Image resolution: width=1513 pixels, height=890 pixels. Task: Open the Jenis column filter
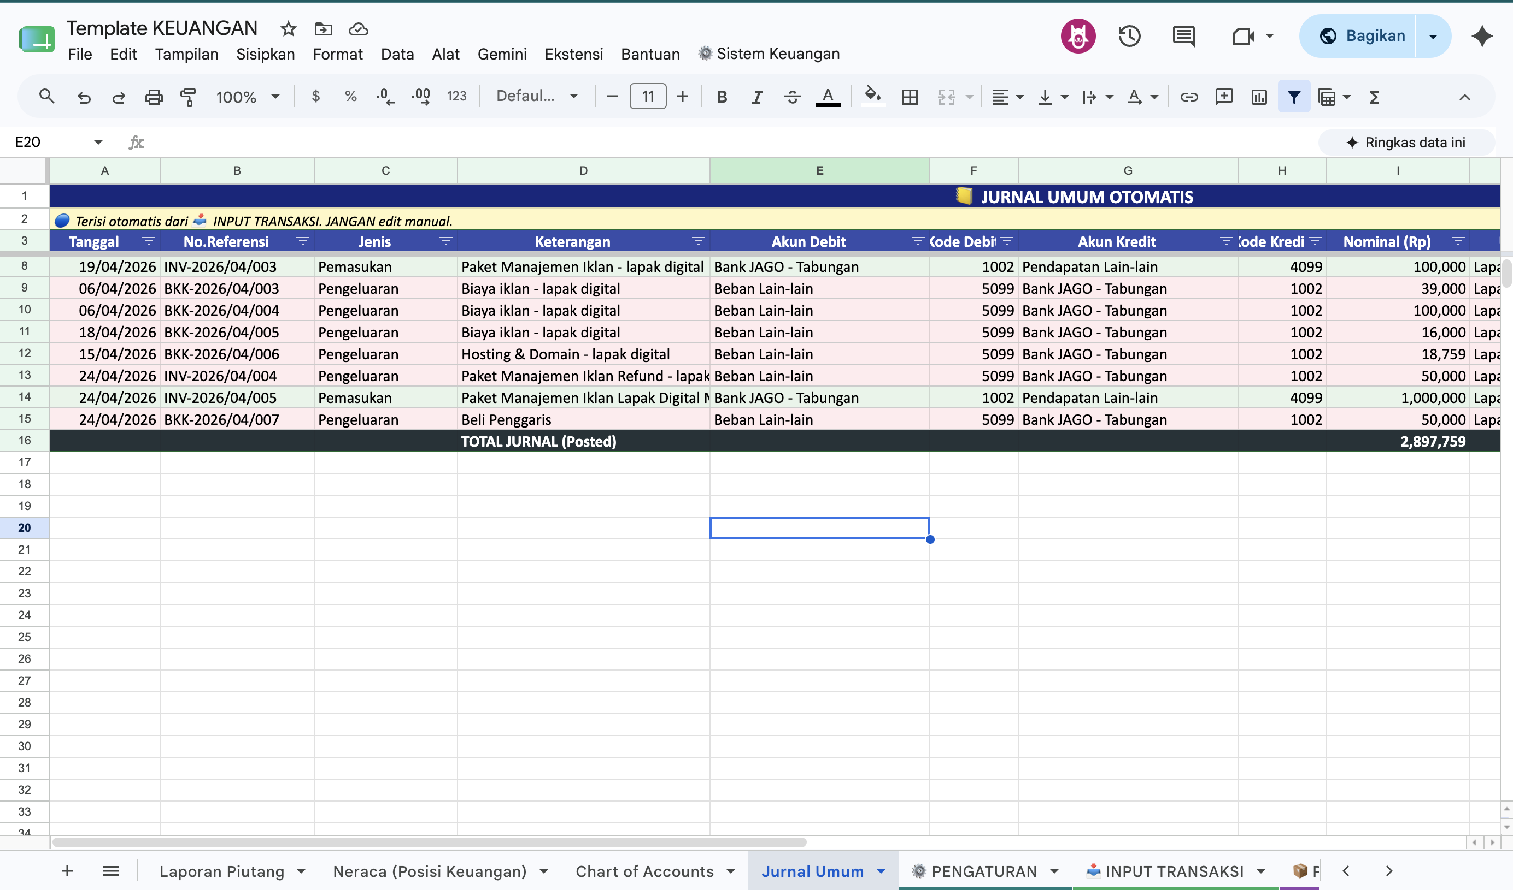click(x=445, y=241)
